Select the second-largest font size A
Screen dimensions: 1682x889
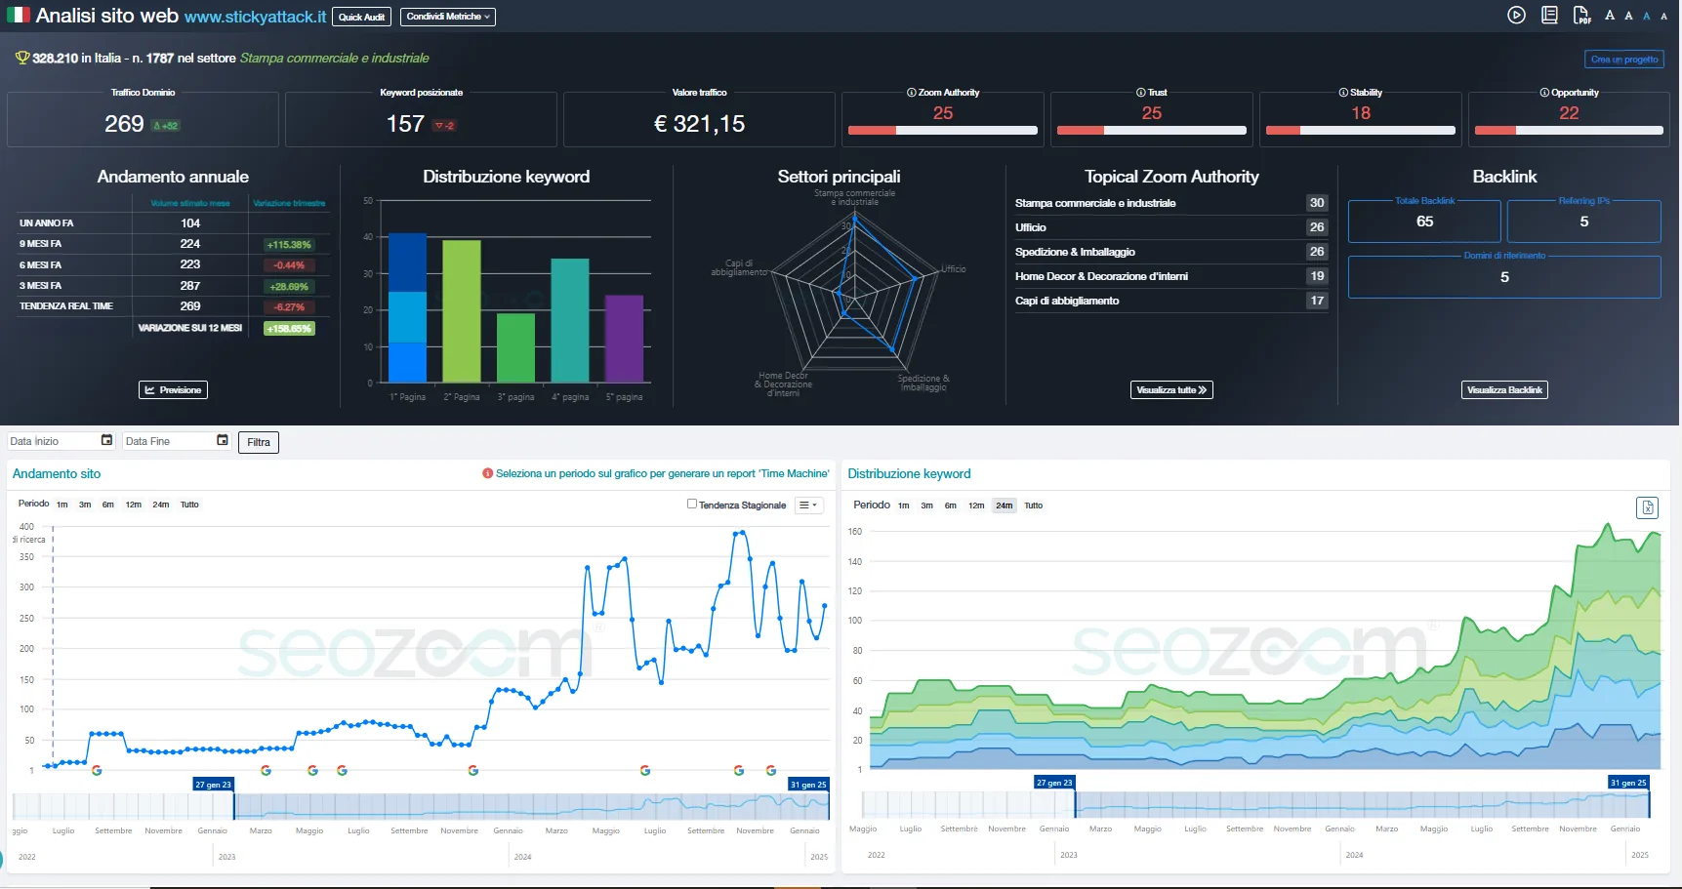coord(1628,16)
